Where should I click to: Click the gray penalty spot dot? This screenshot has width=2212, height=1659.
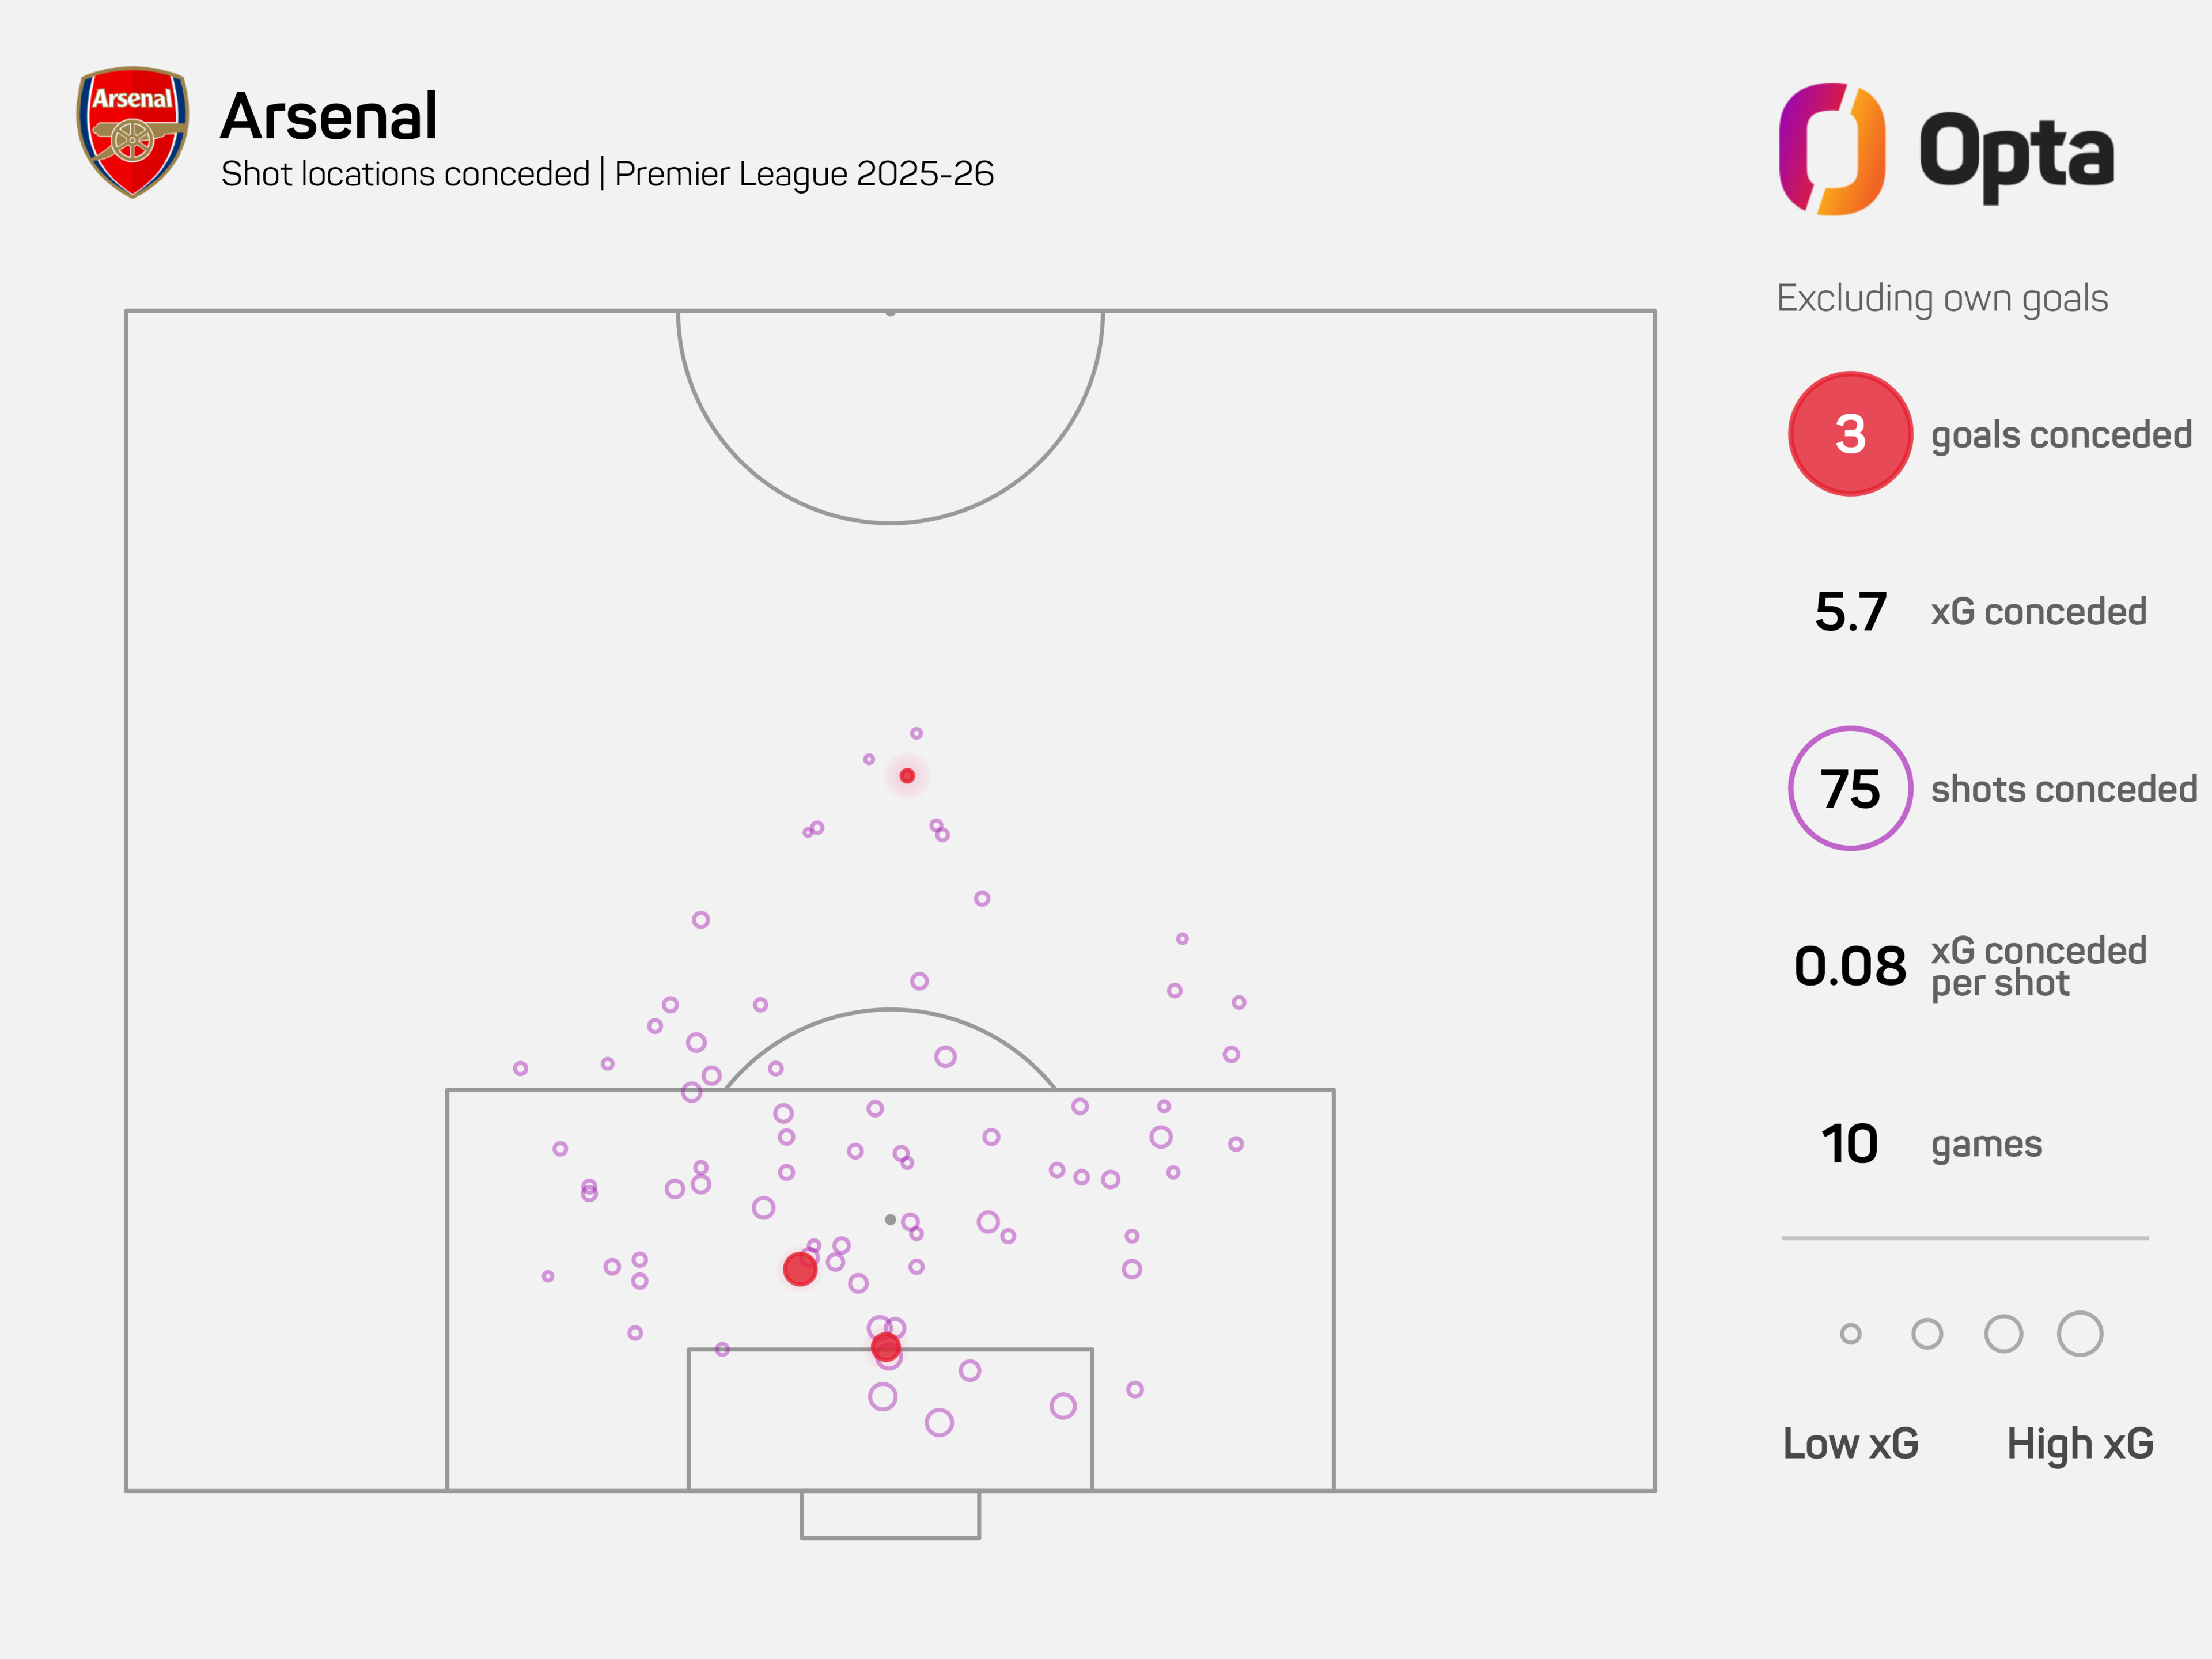click(x=890, y=1220)
